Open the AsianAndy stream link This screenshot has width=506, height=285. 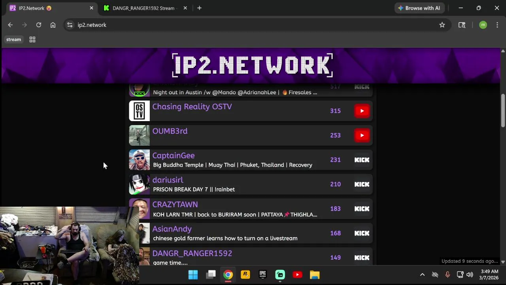[x=172, y=229]
